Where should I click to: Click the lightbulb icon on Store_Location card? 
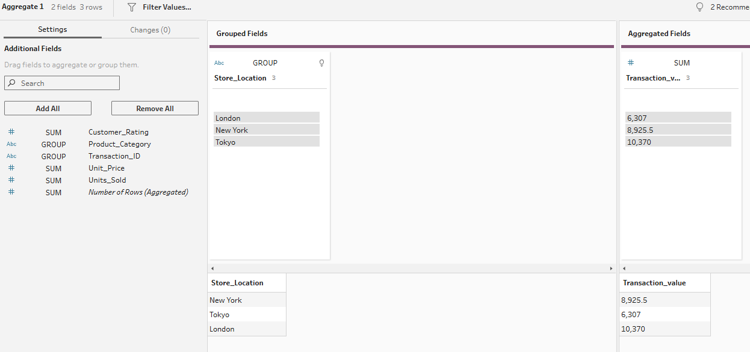coord(321,63)
